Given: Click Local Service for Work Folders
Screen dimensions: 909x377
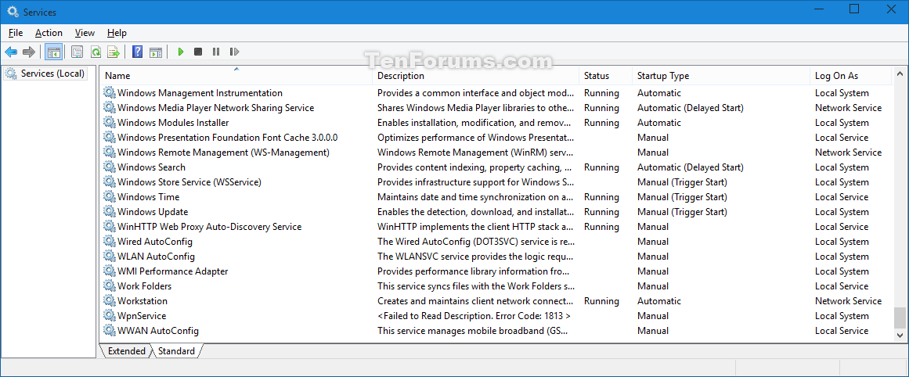Looking at the screenshot, I should pos(842,286).
